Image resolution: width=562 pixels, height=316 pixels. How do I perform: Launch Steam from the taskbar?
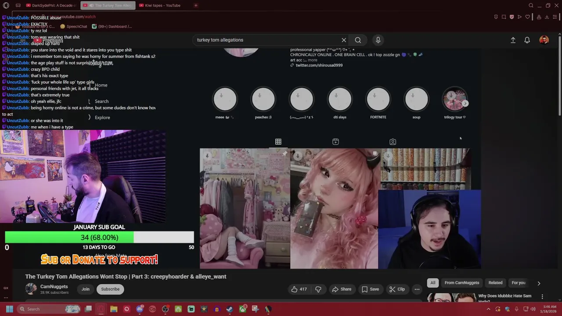[x=230, y=309]
